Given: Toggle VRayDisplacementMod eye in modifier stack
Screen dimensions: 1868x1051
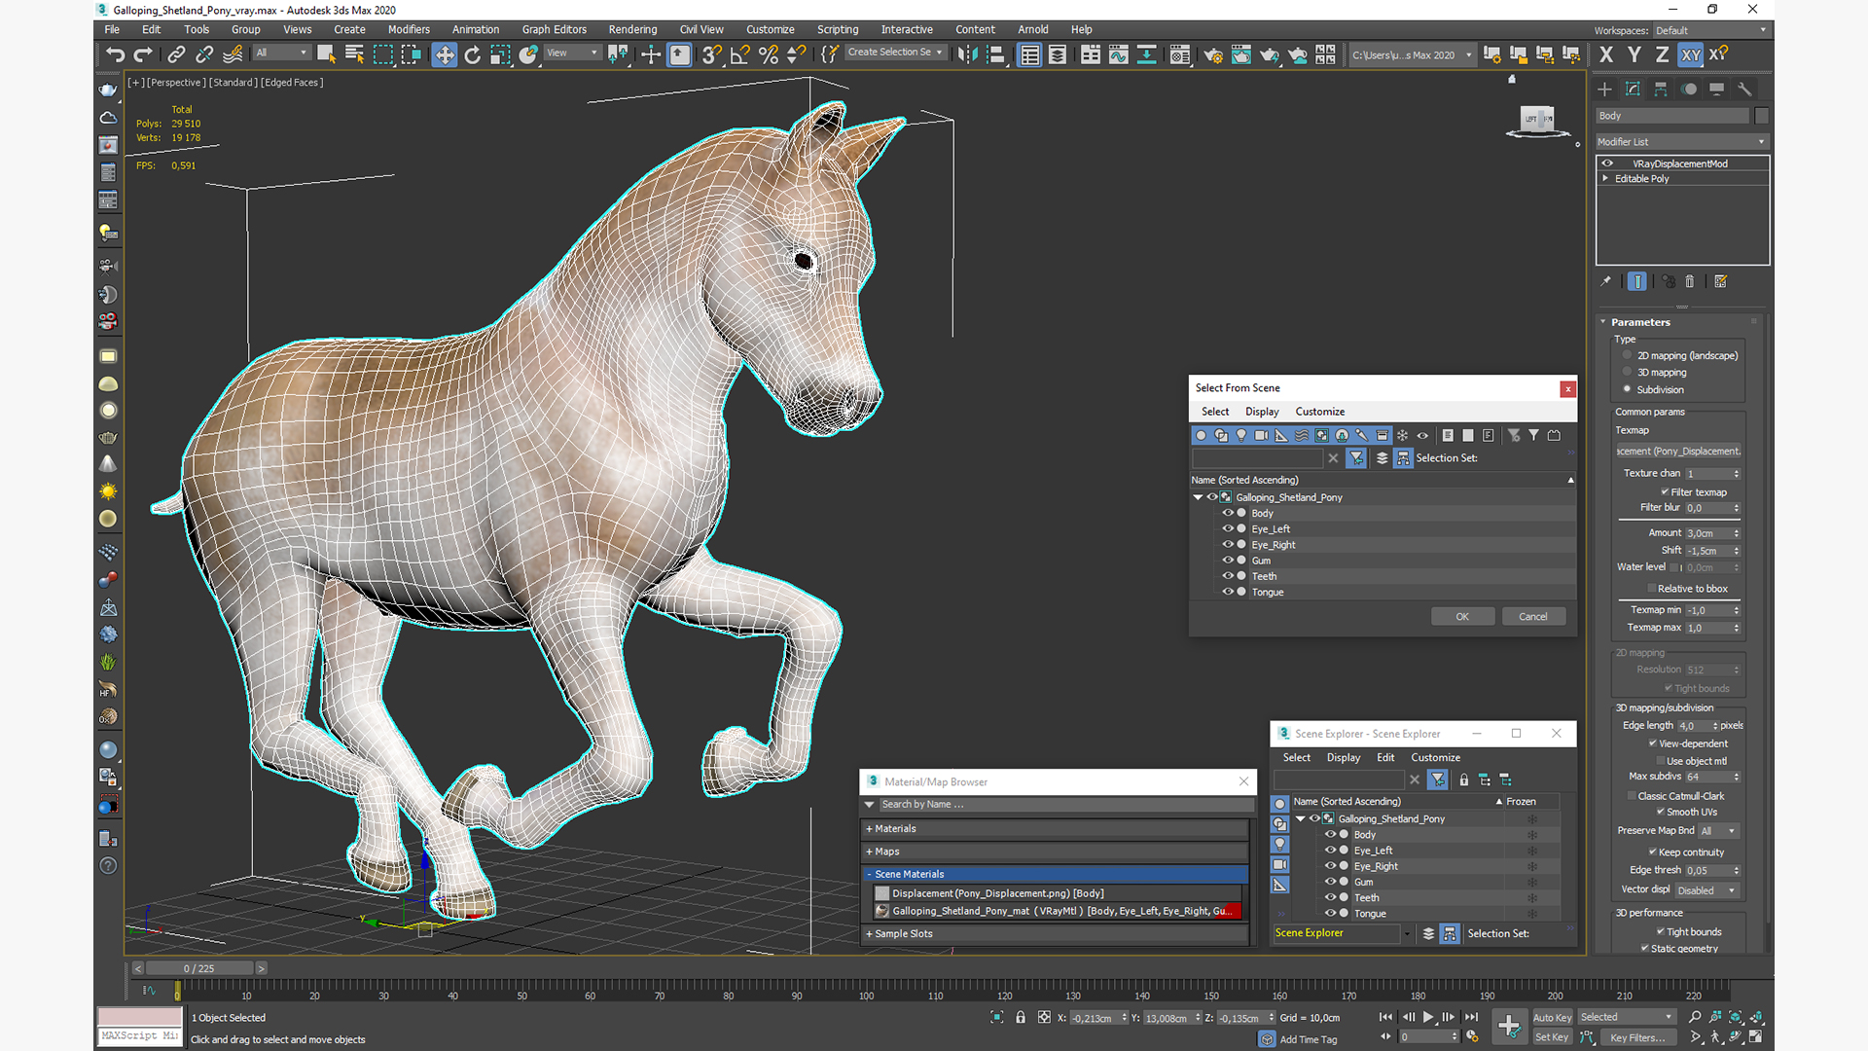Looking at the screenshot, I should pos(1607,163).
